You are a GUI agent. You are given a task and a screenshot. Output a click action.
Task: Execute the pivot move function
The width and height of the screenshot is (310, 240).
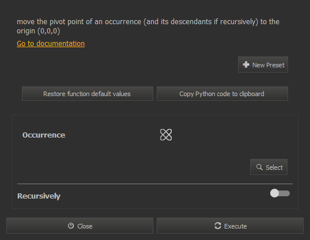pos(230,226)
